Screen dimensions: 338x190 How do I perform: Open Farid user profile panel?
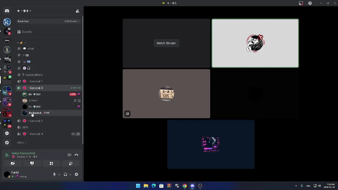(20, 174)
